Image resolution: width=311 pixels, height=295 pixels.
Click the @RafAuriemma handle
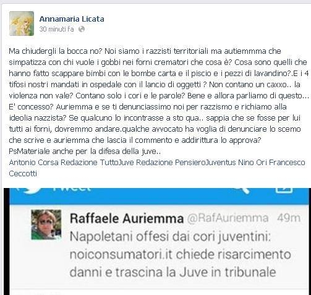pyautogui.click(x=228, y=218)
